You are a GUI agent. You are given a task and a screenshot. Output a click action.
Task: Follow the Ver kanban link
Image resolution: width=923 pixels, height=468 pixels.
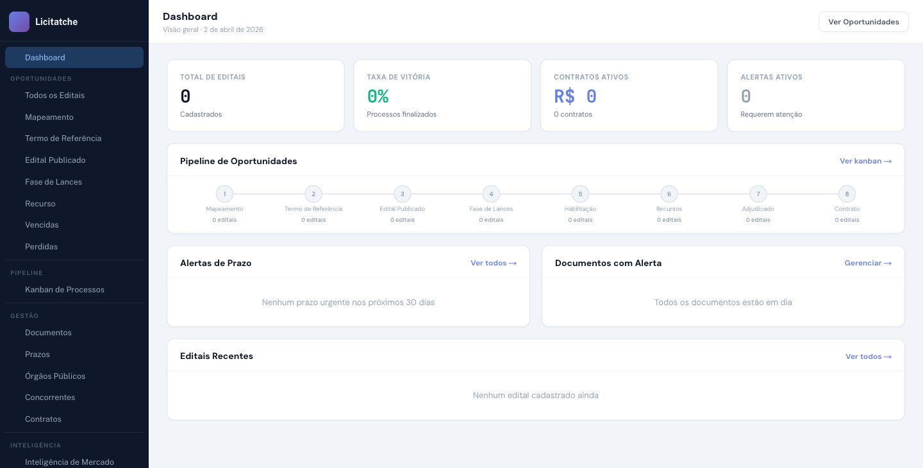click(865, 162)
